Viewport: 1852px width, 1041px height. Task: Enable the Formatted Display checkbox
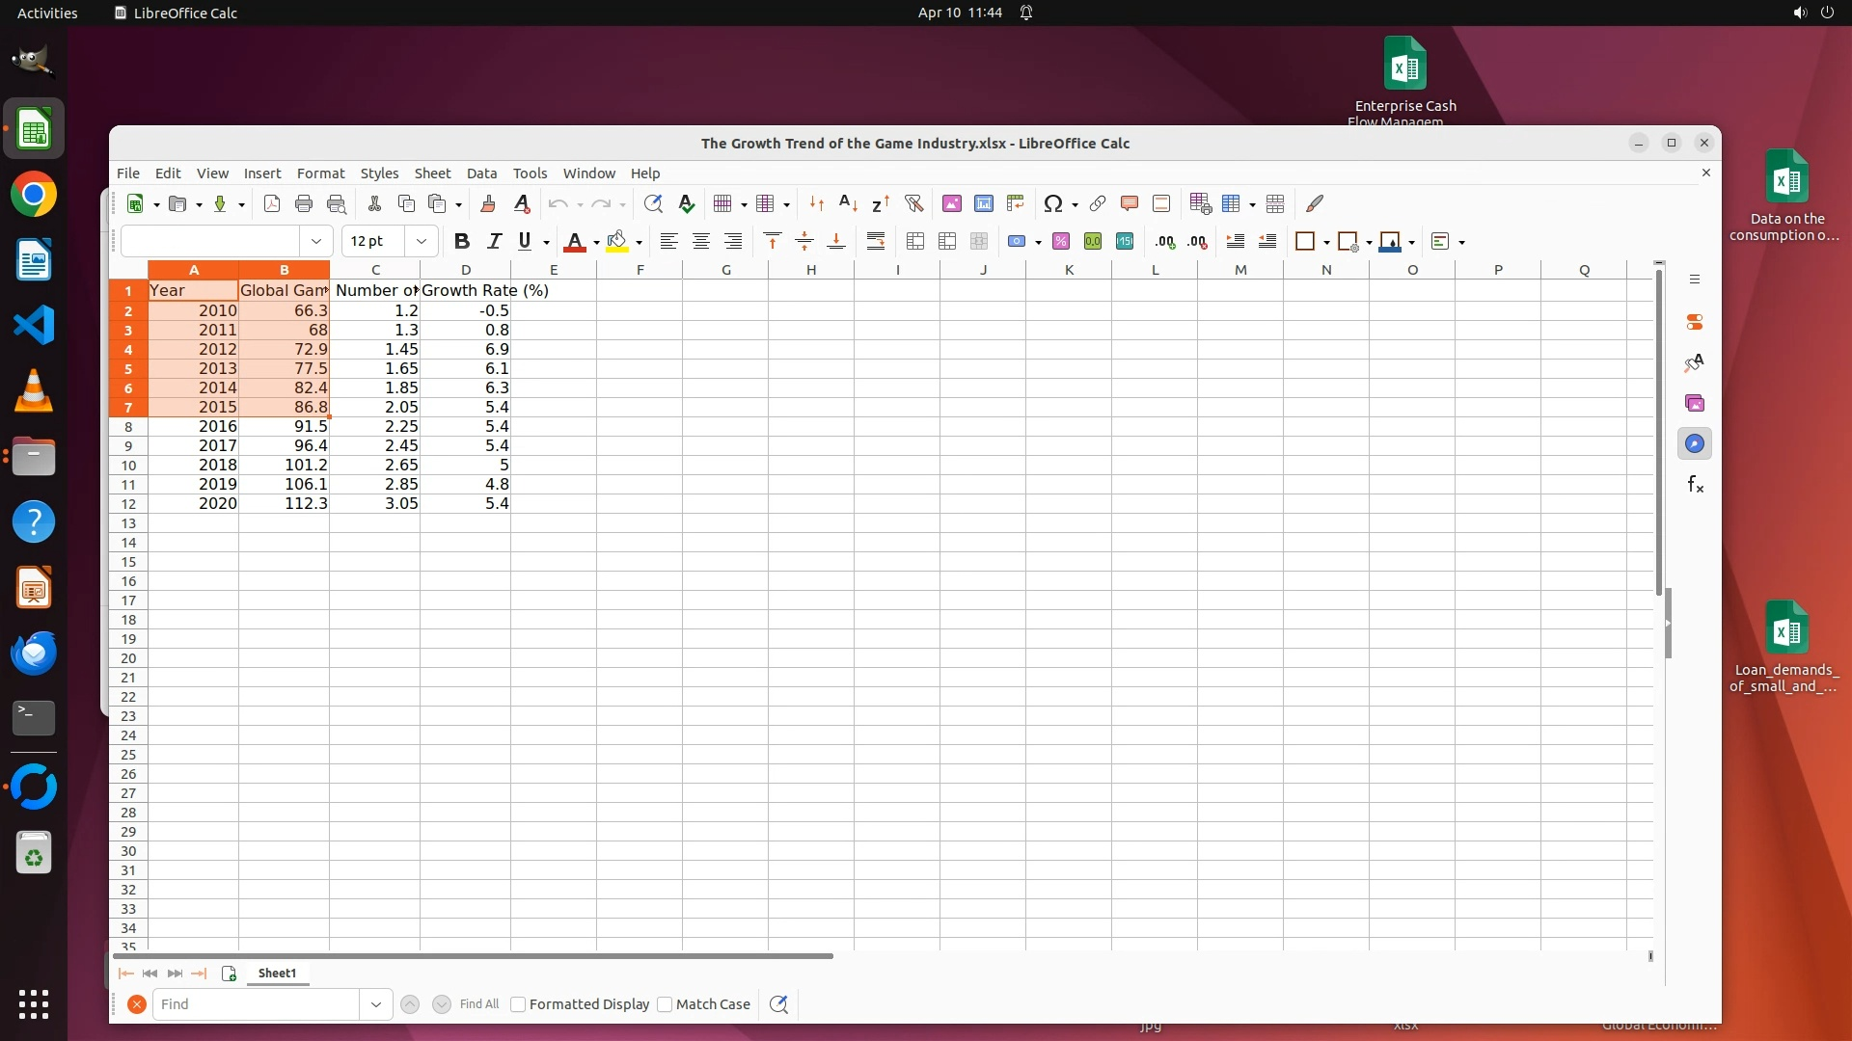click(518, 1004)
